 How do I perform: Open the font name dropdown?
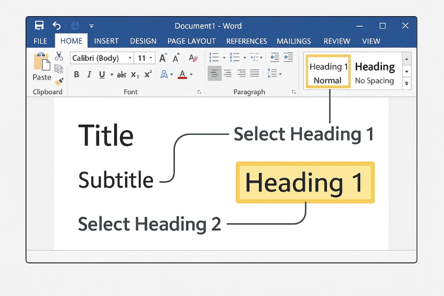130,58
